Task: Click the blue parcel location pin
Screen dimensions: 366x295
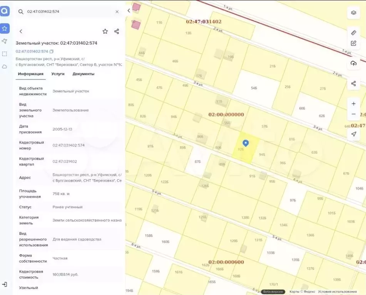Action: click(x=245, y=143)
